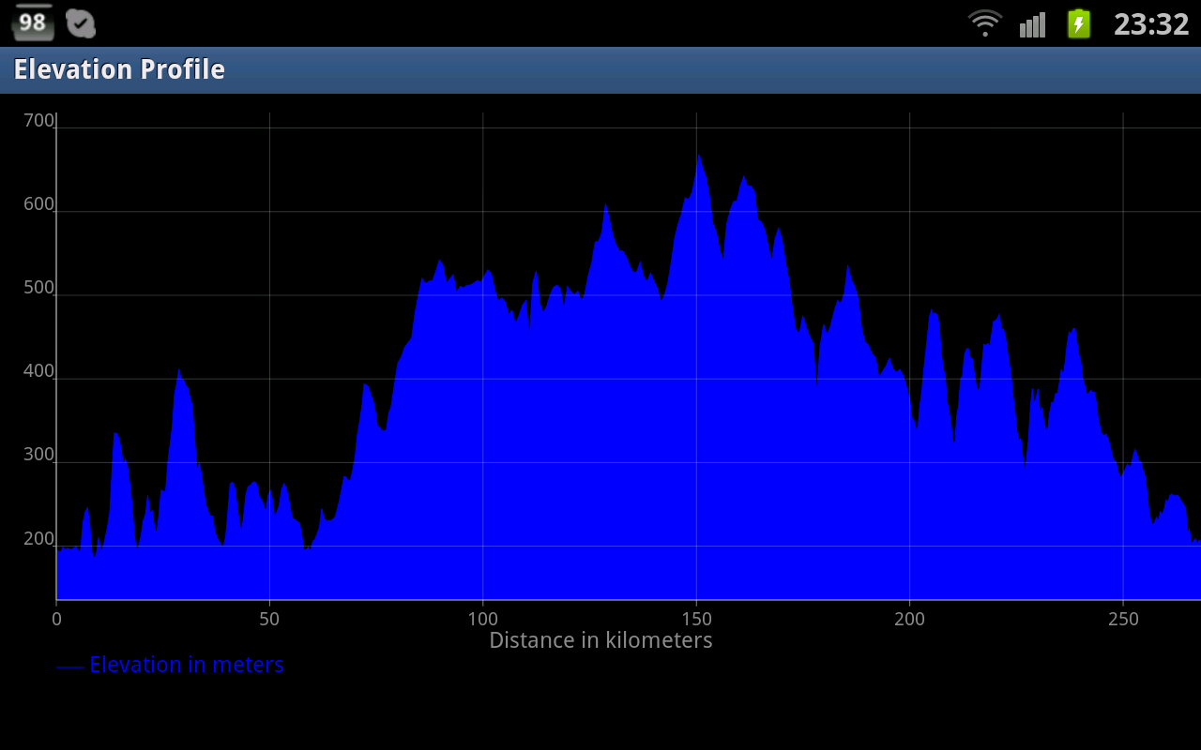Tap the 23:32 clock in status bar
Image resolution: width=1201 pixels, height=750 pixels.
1151,24
